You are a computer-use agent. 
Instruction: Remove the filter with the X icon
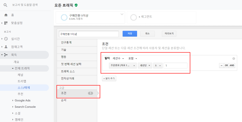pyautogui.click(x=234, y=58)
